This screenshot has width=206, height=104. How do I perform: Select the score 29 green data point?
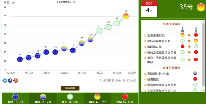pos(108,27)
